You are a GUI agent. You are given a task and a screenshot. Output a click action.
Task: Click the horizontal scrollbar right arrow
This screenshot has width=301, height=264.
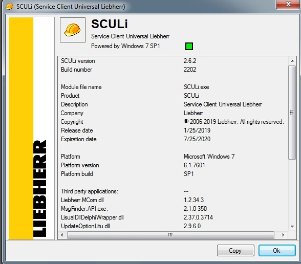(284, 235)
